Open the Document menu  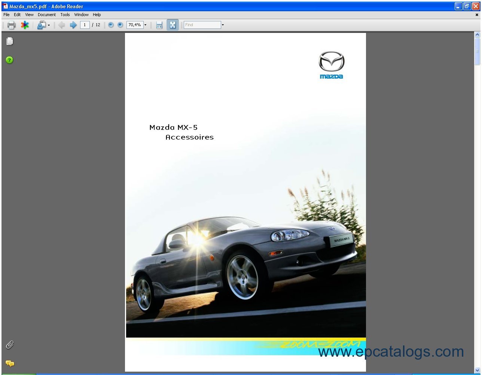[x=47, y=15]
